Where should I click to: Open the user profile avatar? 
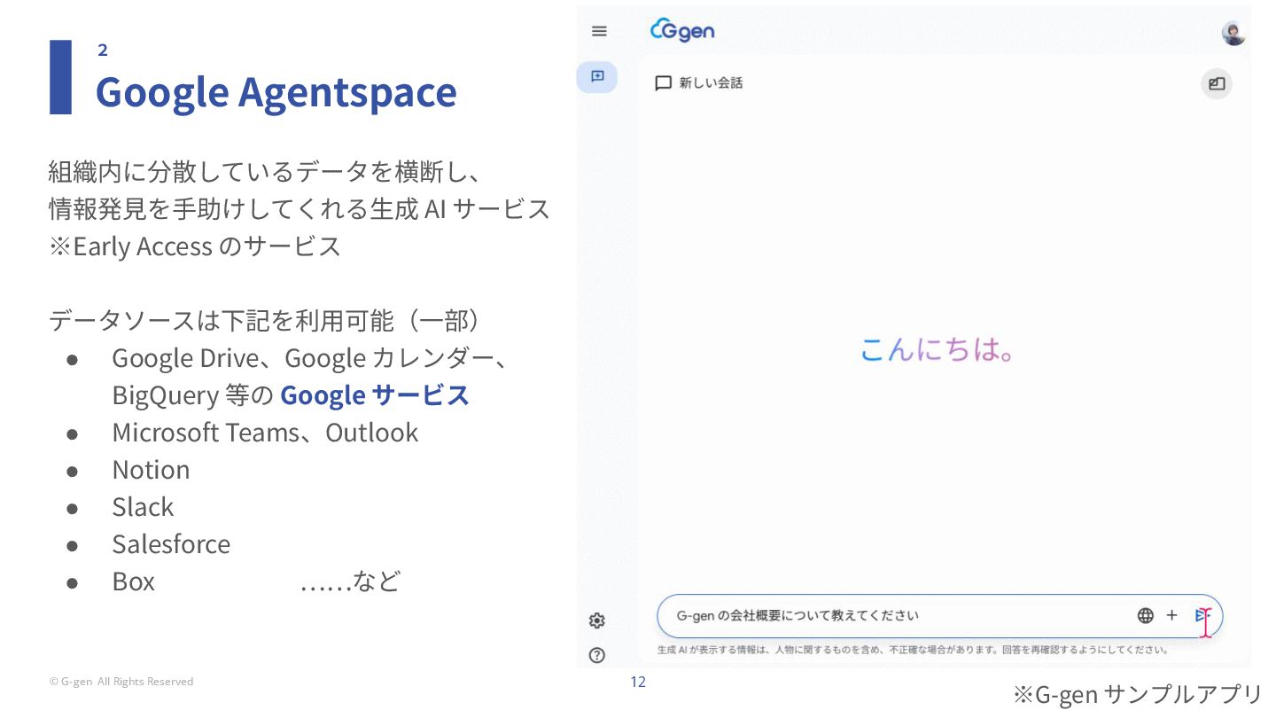[x=1233, y=34]
